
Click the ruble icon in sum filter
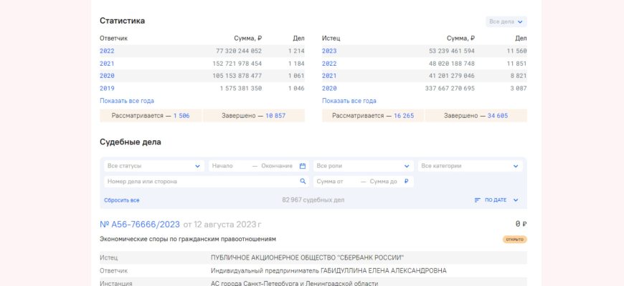point(406,182)
